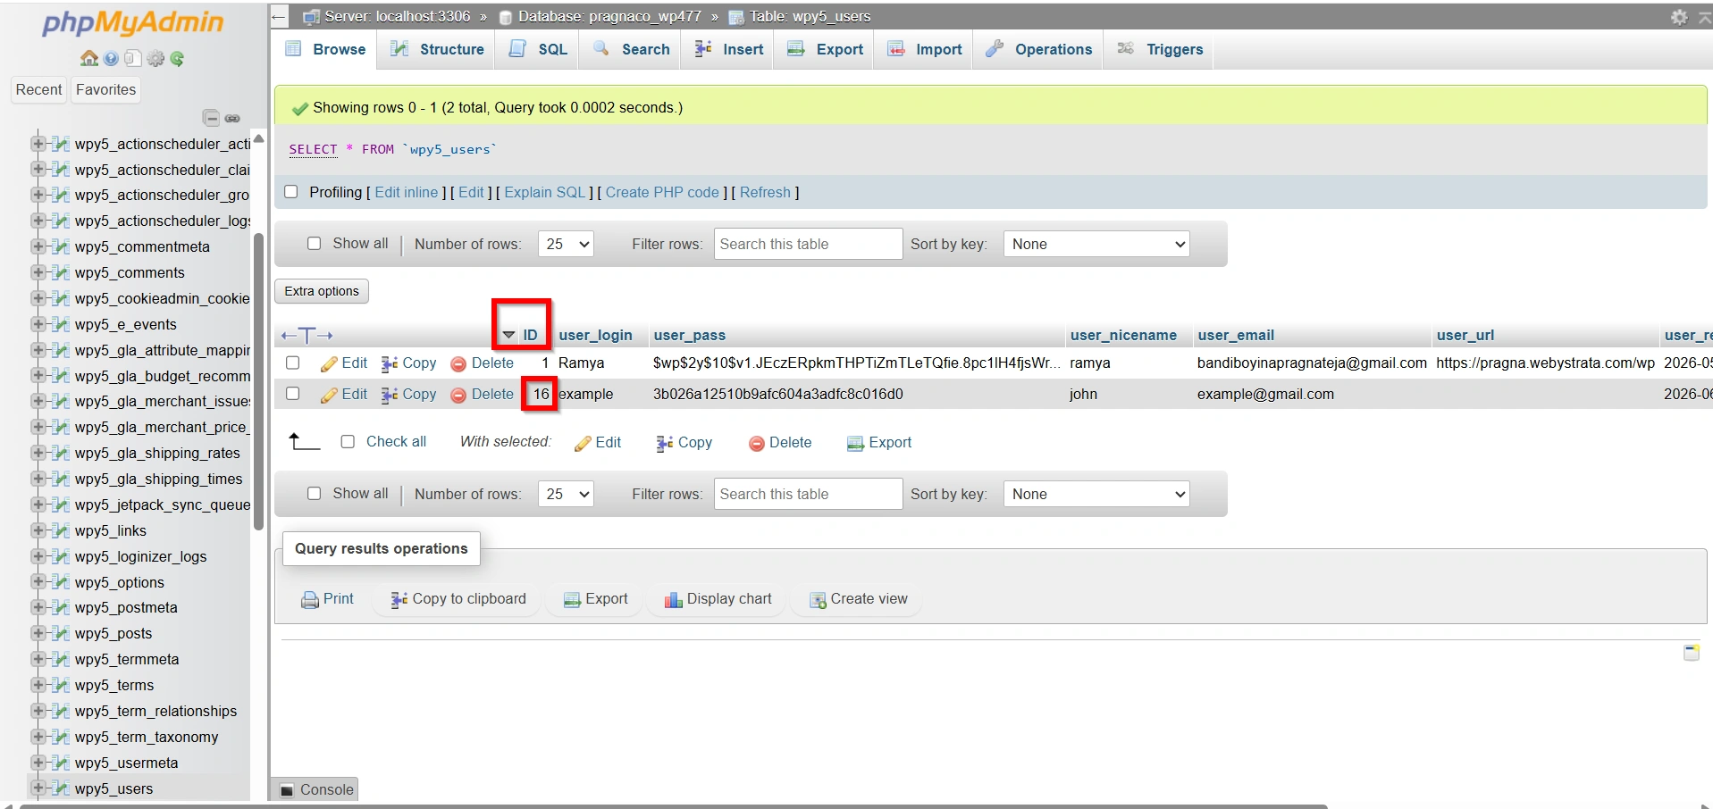Click the phpMyAdmin home icon

pyautogui.click(x=88, y=59)
